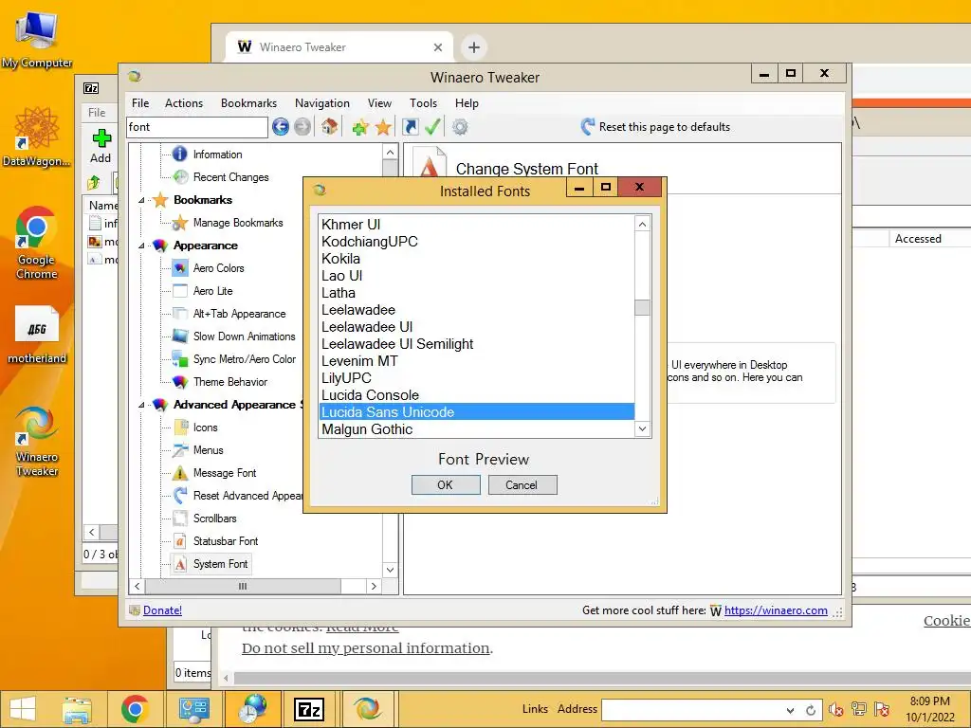
Task: Collapse the Advanced Appearance tree section
Action: pyautogui.click(x=141, y=405)
